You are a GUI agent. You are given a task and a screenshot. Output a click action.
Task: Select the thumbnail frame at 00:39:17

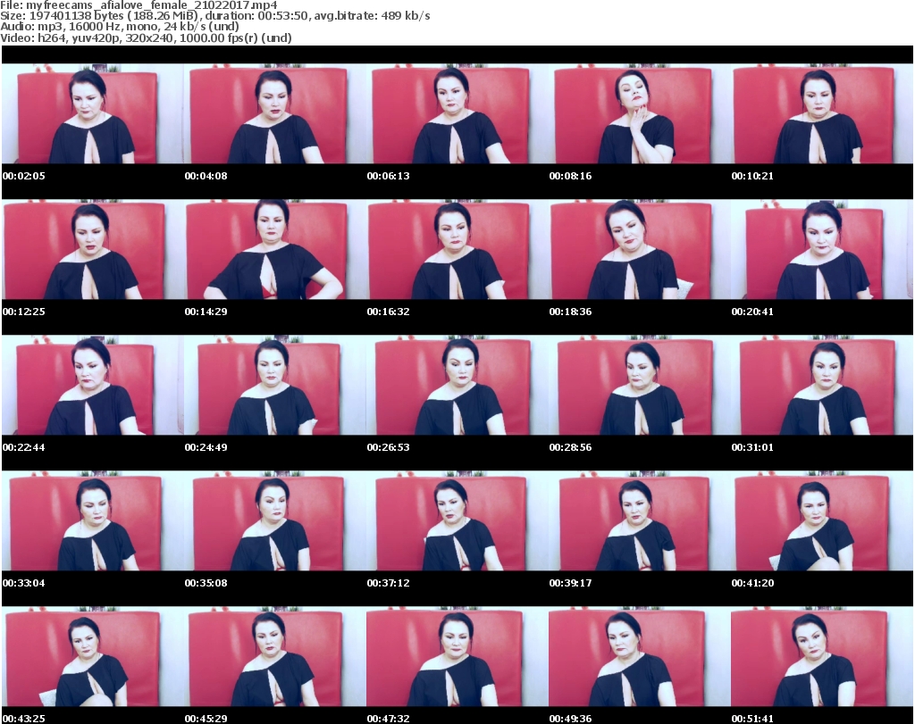[x=639, y=521]
